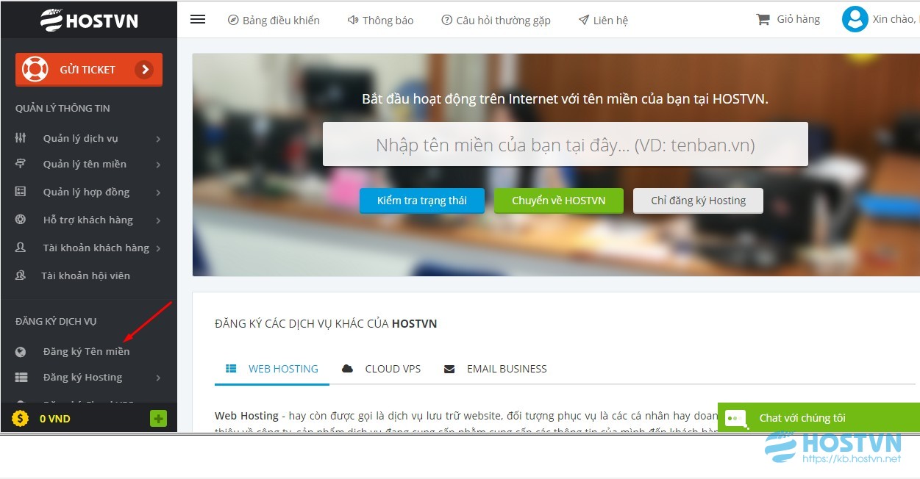The height and width of the screenshot is (479, 920).
Task: Expand Hỗ trợ khách hàng chevron
Action: pyautogui.click(x=158, y=220)
